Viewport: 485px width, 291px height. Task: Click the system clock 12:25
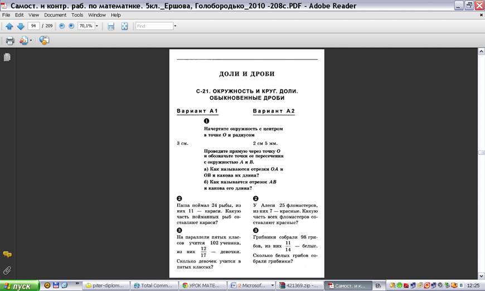(x=473, y=285)
